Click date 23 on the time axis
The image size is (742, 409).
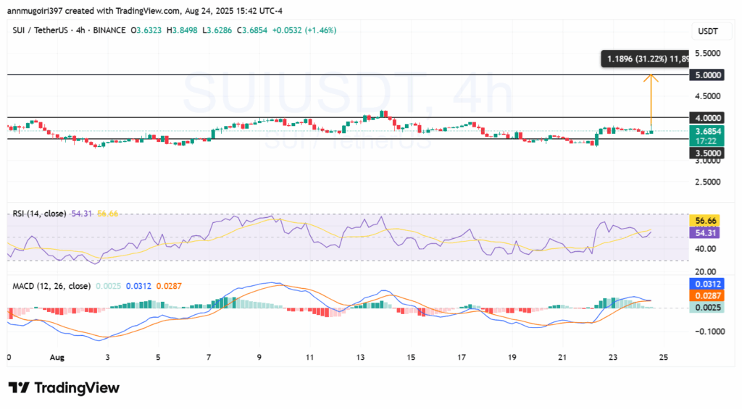point(613,358)
